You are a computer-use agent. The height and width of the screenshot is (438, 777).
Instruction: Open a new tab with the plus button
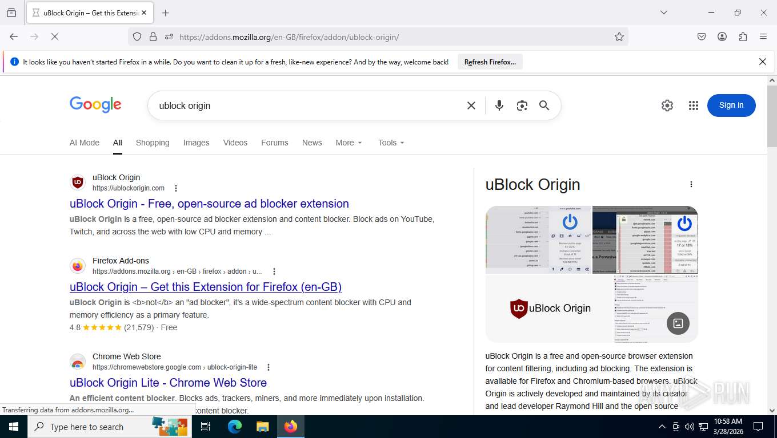[x=166, y=13]
